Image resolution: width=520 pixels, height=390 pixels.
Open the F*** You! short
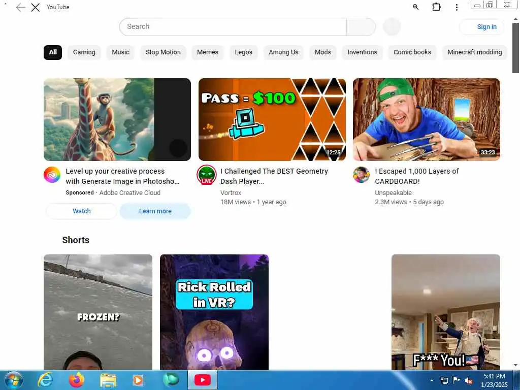click(446, 312)
